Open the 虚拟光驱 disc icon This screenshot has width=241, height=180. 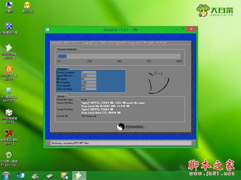pos(27,7)
